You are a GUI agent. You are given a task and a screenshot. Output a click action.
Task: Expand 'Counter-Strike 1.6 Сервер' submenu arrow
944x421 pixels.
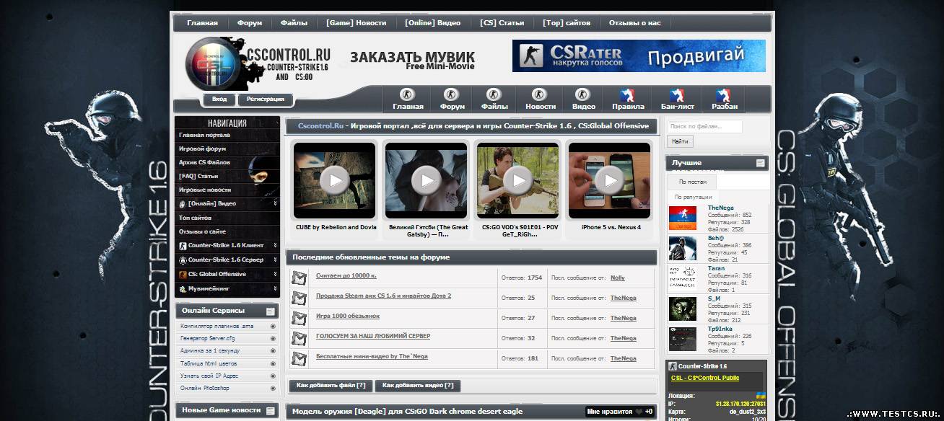pos(275,260)
